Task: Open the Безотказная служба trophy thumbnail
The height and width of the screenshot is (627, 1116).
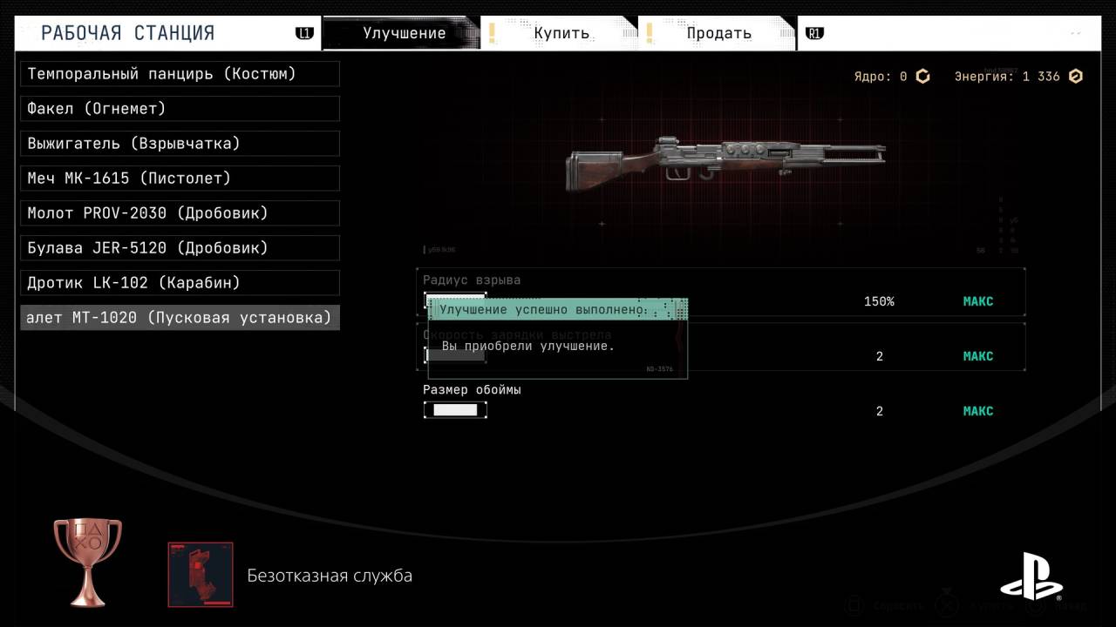Action: [201, 575]
